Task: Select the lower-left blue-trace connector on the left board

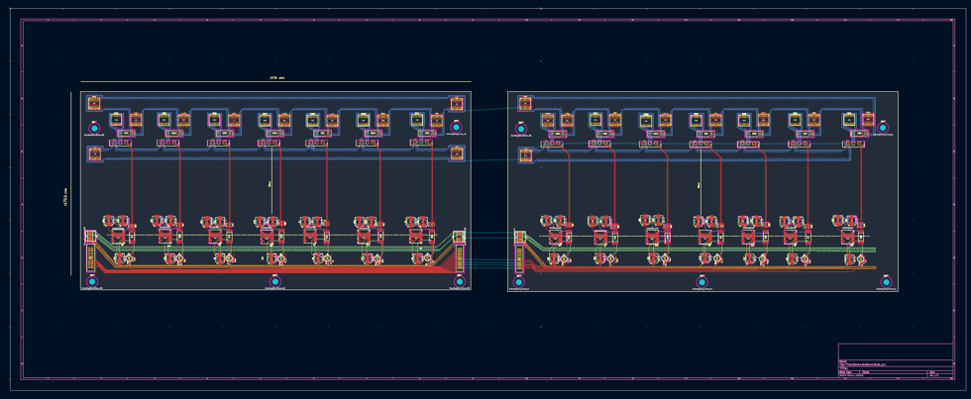Action: (94, 152)
